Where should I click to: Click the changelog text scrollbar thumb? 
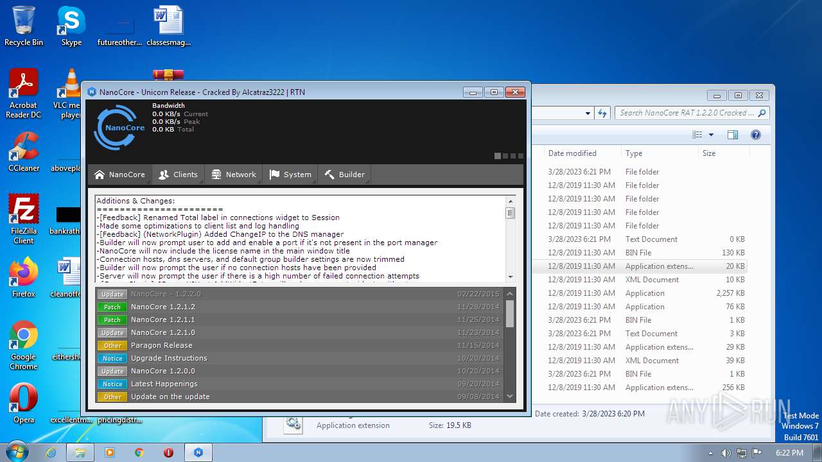tap(511, 213)
